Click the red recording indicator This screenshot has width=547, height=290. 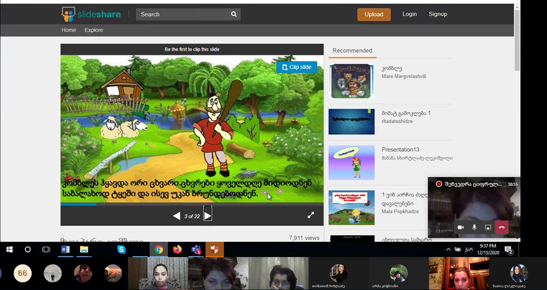click(439, 184)
